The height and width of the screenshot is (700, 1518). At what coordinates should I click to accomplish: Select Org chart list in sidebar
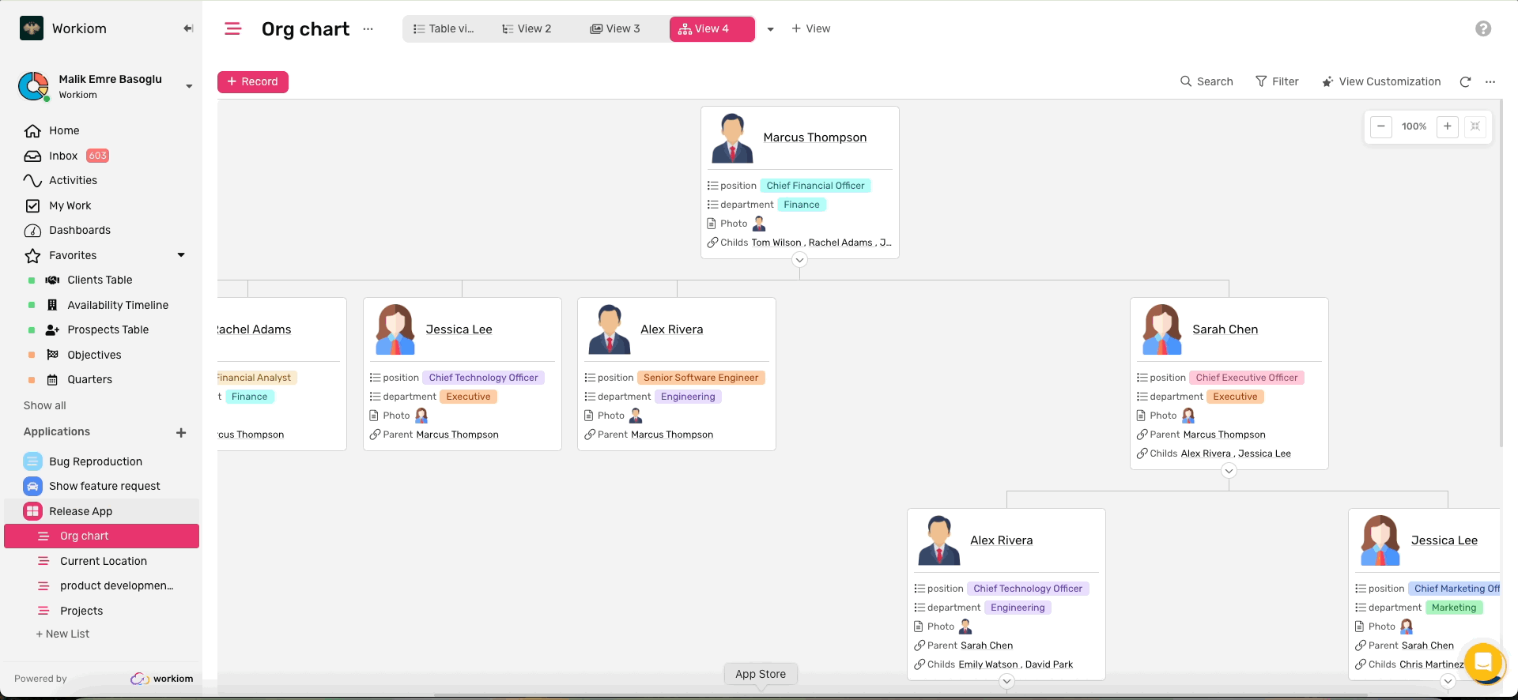[x=101, y=536]
